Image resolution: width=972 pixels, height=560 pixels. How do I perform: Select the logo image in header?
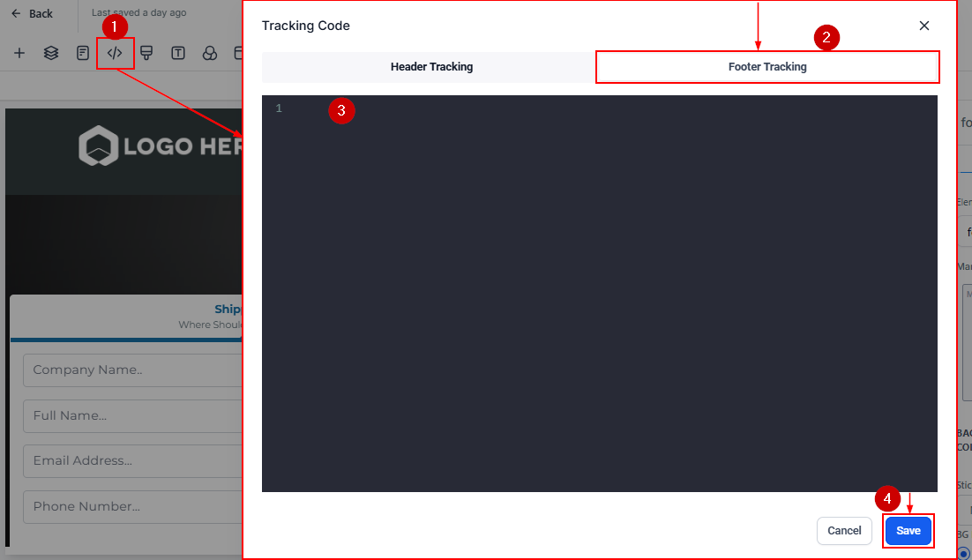coord(159,146)
